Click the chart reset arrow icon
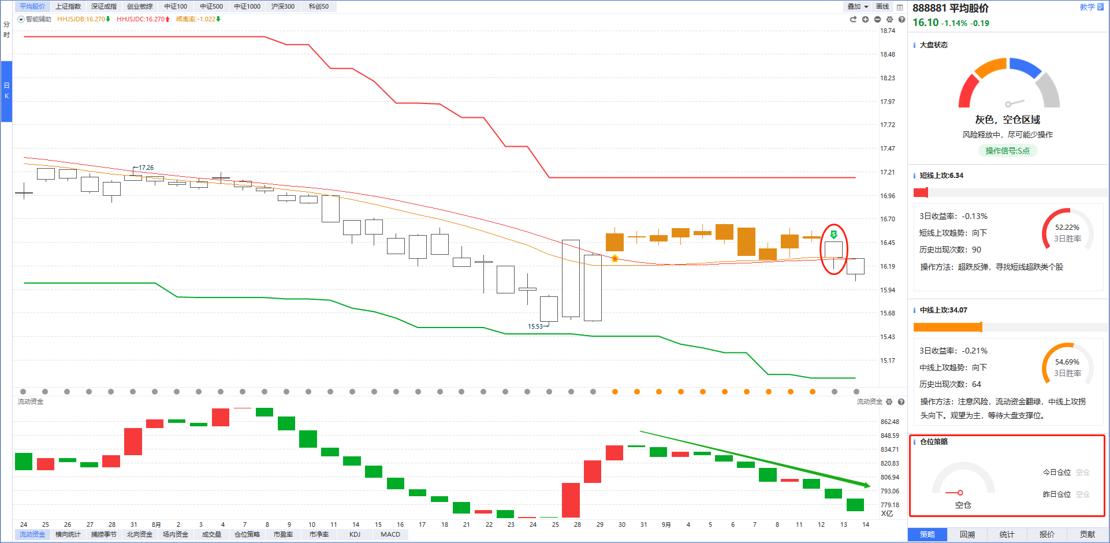The width and height of the screenshot is (1110, 543). [853, 19]
